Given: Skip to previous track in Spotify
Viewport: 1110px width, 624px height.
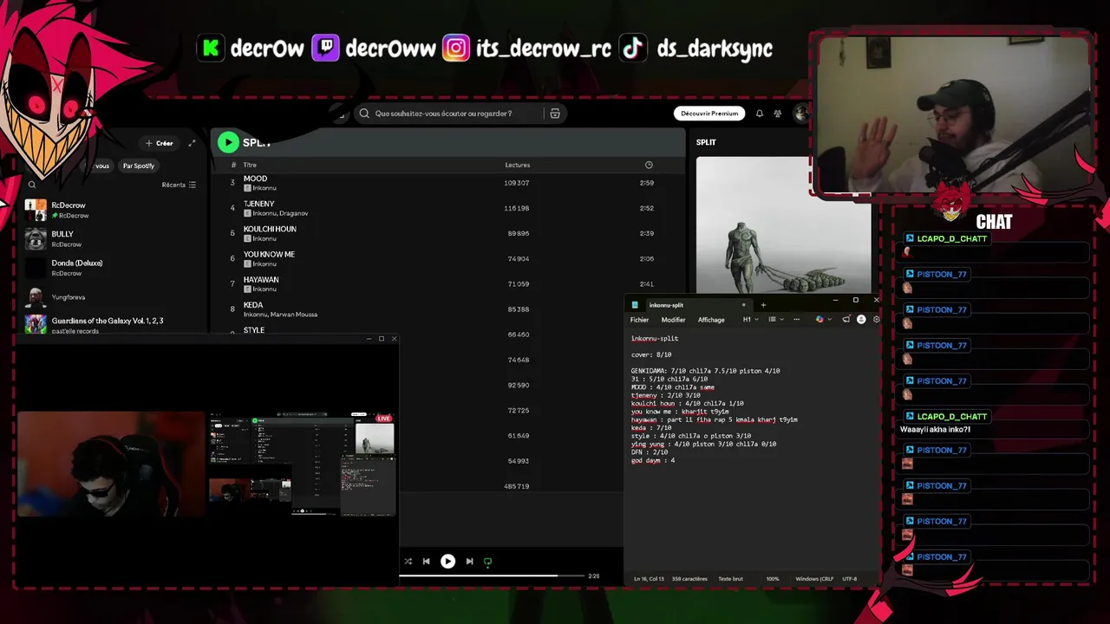Looking at the screenshot, I should 426,562.
